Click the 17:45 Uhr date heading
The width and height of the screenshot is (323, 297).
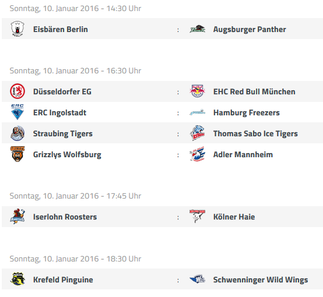(x=75, y=196)
